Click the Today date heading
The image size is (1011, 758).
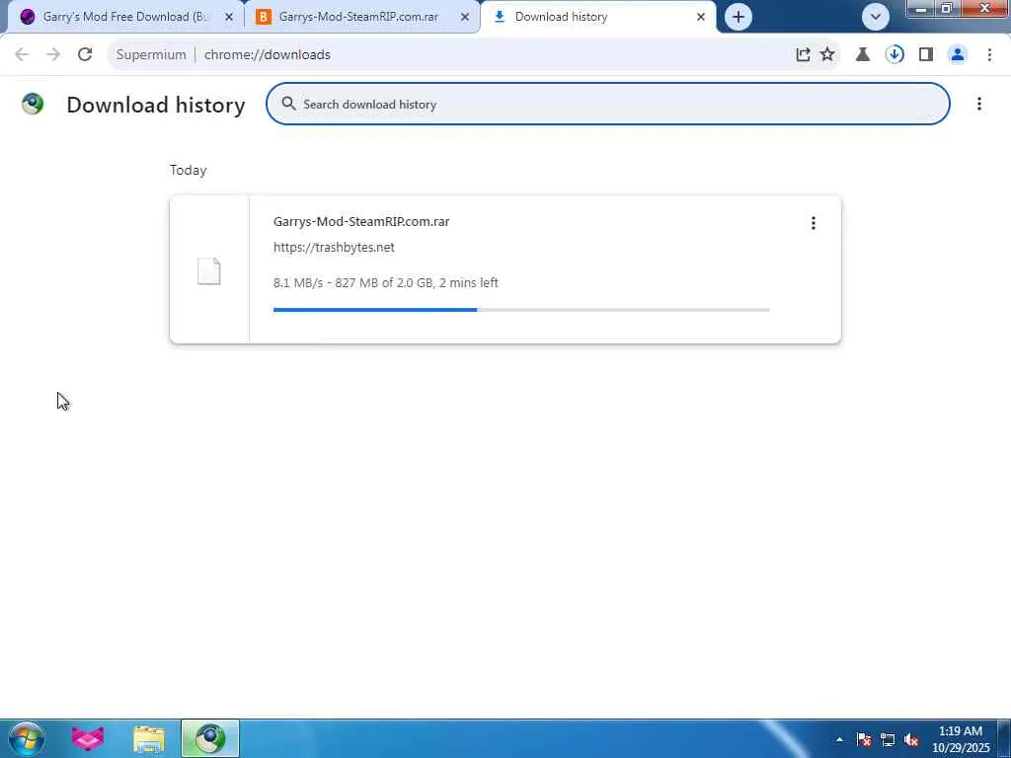pyautogui.click(x=189, y=170)
